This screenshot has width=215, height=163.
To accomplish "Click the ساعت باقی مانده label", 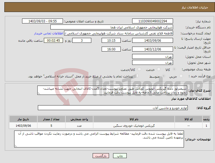I will (31, 41).
